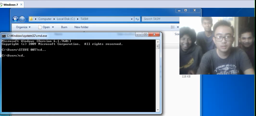This screenshot has height=116, width=256.
Task: Go back using Explorer's Back arrow
Action: (x=15, y=19)
